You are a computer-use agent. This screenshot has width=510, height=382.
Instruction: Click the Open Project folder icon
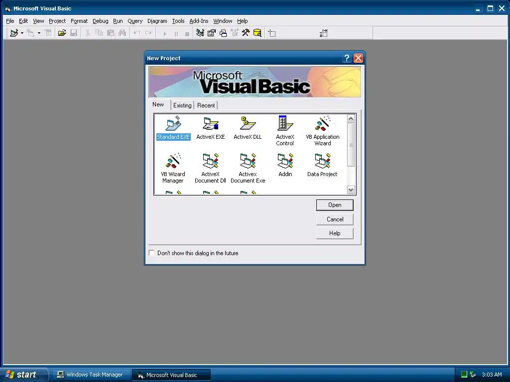coord(62,33)
